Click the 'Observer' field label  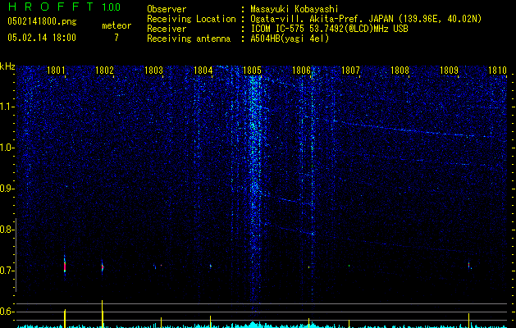(167, 9)
